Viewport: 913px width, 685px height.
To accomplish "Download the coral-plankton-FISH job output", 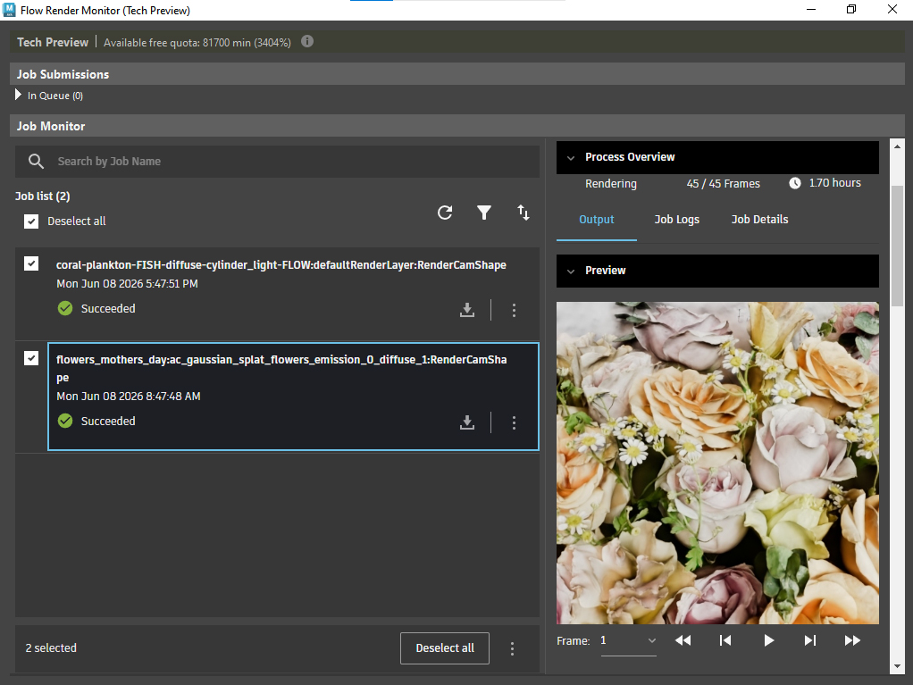I will tap(467, 310).
